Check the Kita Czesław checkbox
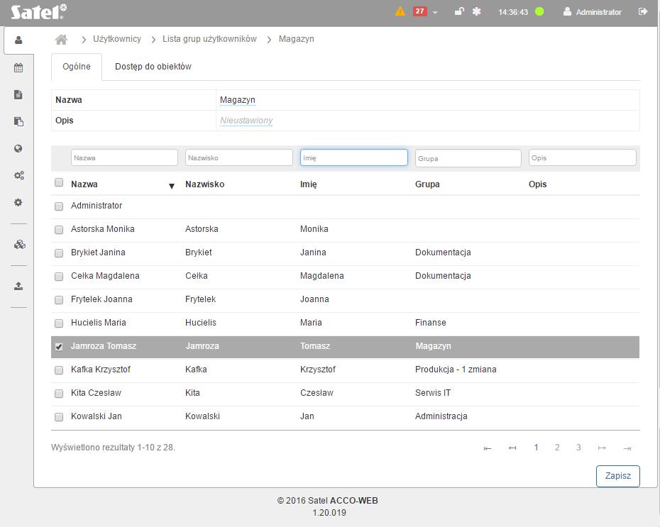The width and height of the screenshot is (660, 527). (59, 393)
